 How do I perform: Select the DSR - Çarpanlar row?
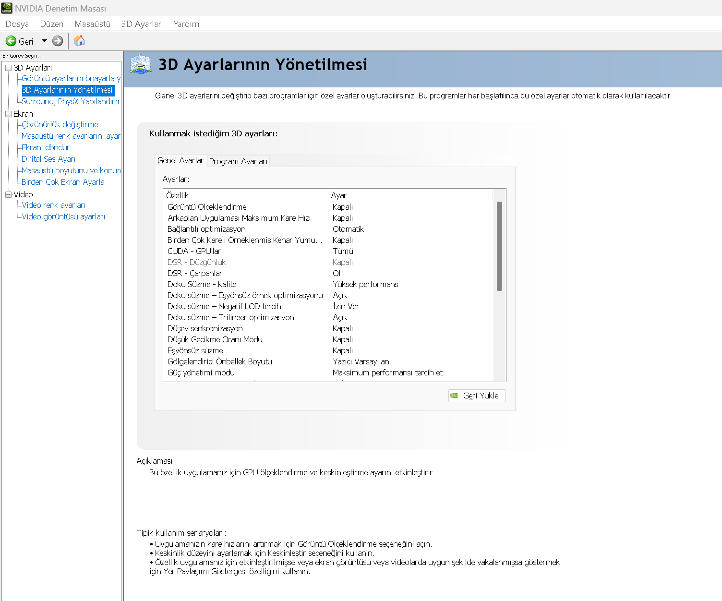(x=328, y=273)
